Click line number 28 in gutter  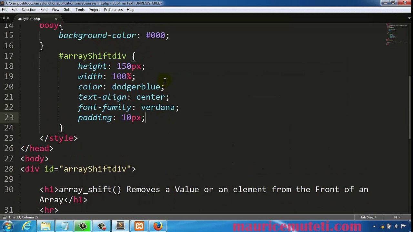9,169
